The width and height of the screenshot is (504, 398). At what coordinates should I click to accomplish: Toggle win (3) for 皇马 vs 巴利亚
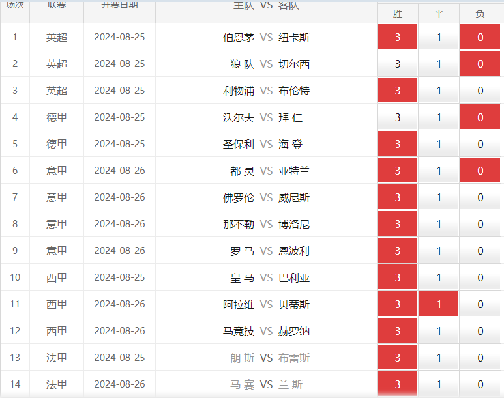pyautogui.click(x=398, y=277)
